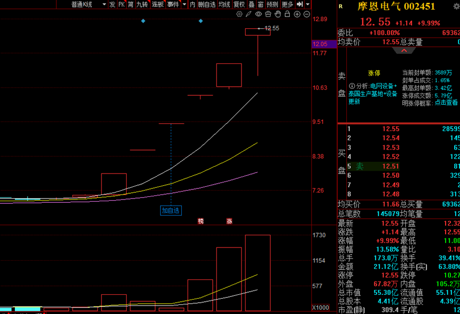
Task: Click the 窗 window button
Action: click(261, 4)
